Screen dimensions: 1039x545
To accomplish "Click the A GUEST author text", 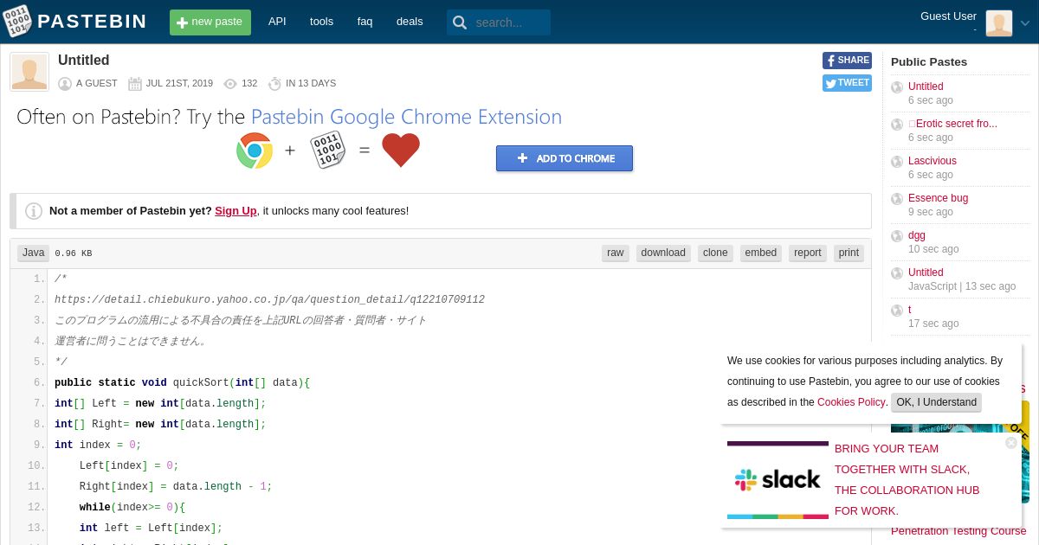I will (x=96, y=84).
